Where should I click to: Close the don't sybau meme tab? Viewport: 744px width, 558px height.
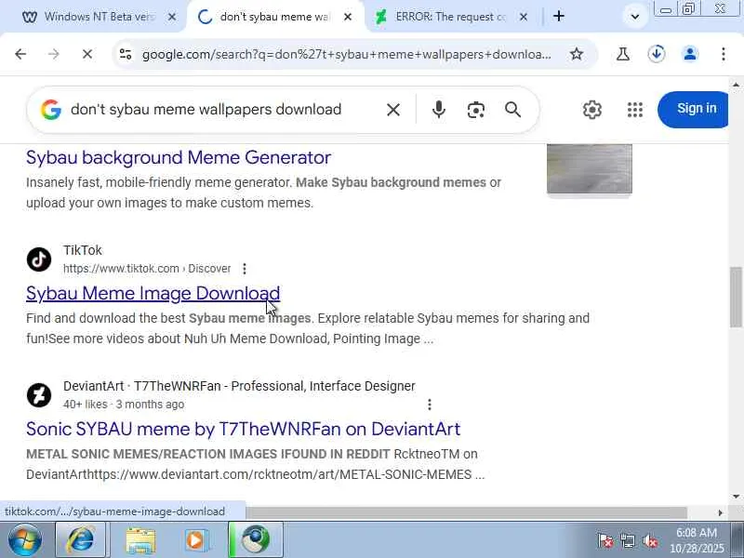click(348, 17)
